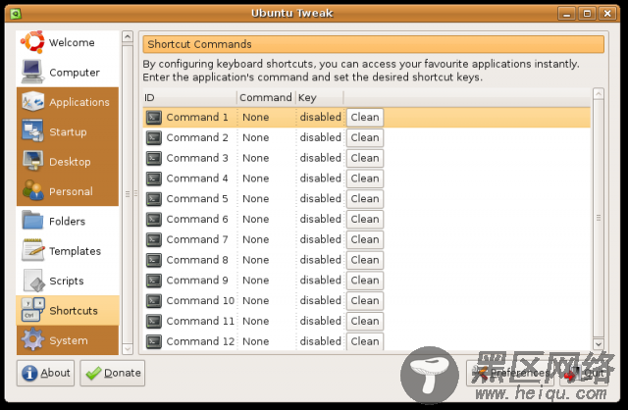This screenshot has width=628, height=410.
Task: Open the About dialog
Action: [45, 373]
